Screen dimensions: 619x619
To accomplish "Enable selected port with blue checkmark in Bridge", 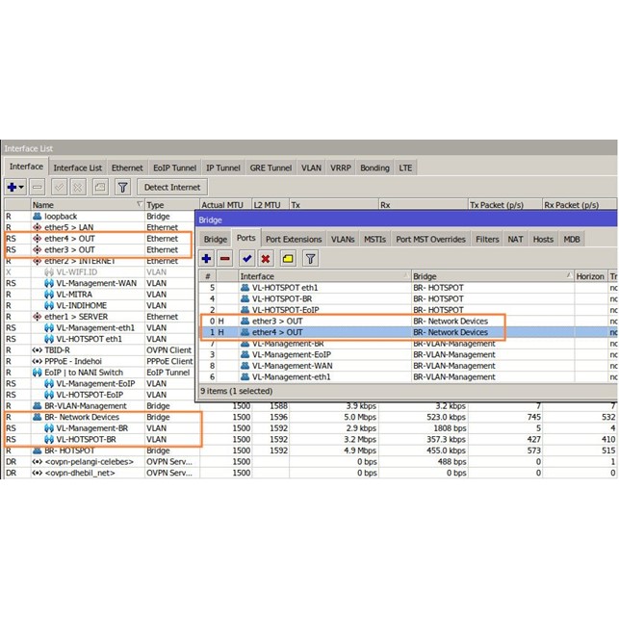I will click(246, 258).
